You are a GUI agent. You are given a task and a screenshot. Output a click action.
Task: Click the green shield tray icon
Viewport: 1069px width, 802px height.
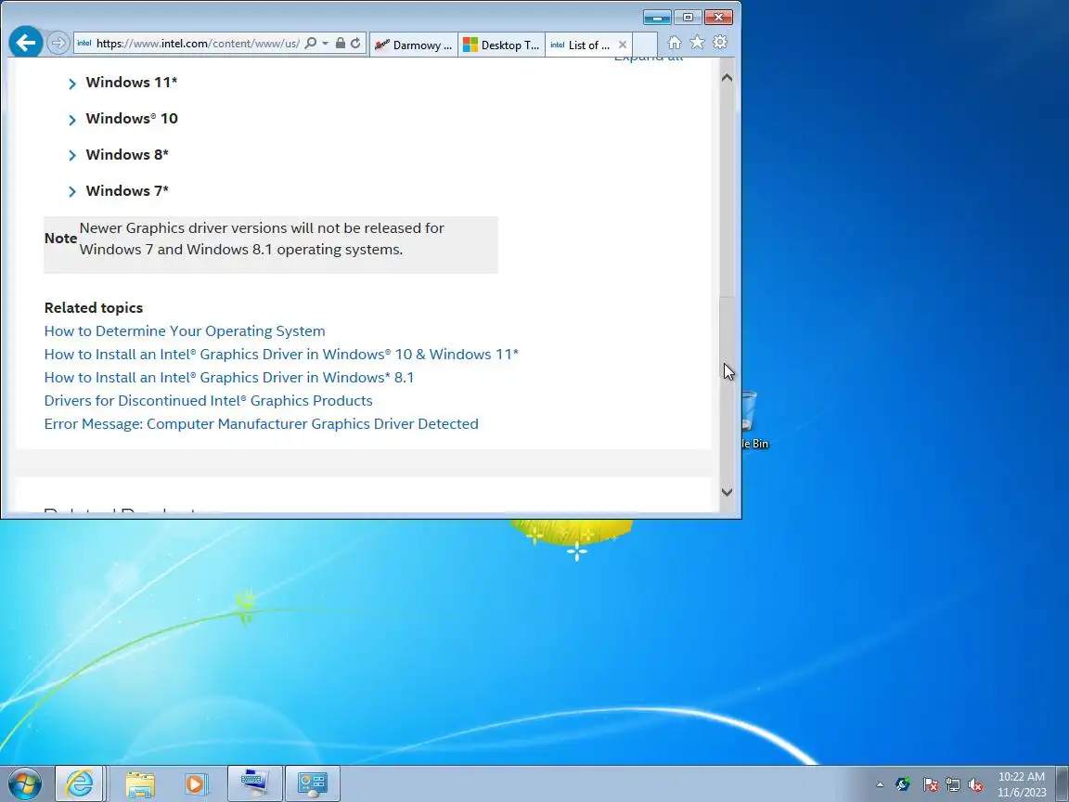903,785
